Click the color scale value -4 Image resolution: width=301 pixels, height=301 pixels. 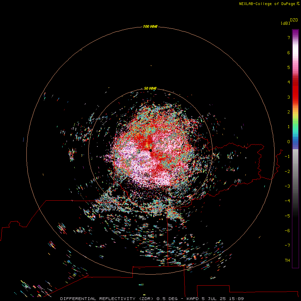click(287, 201)
